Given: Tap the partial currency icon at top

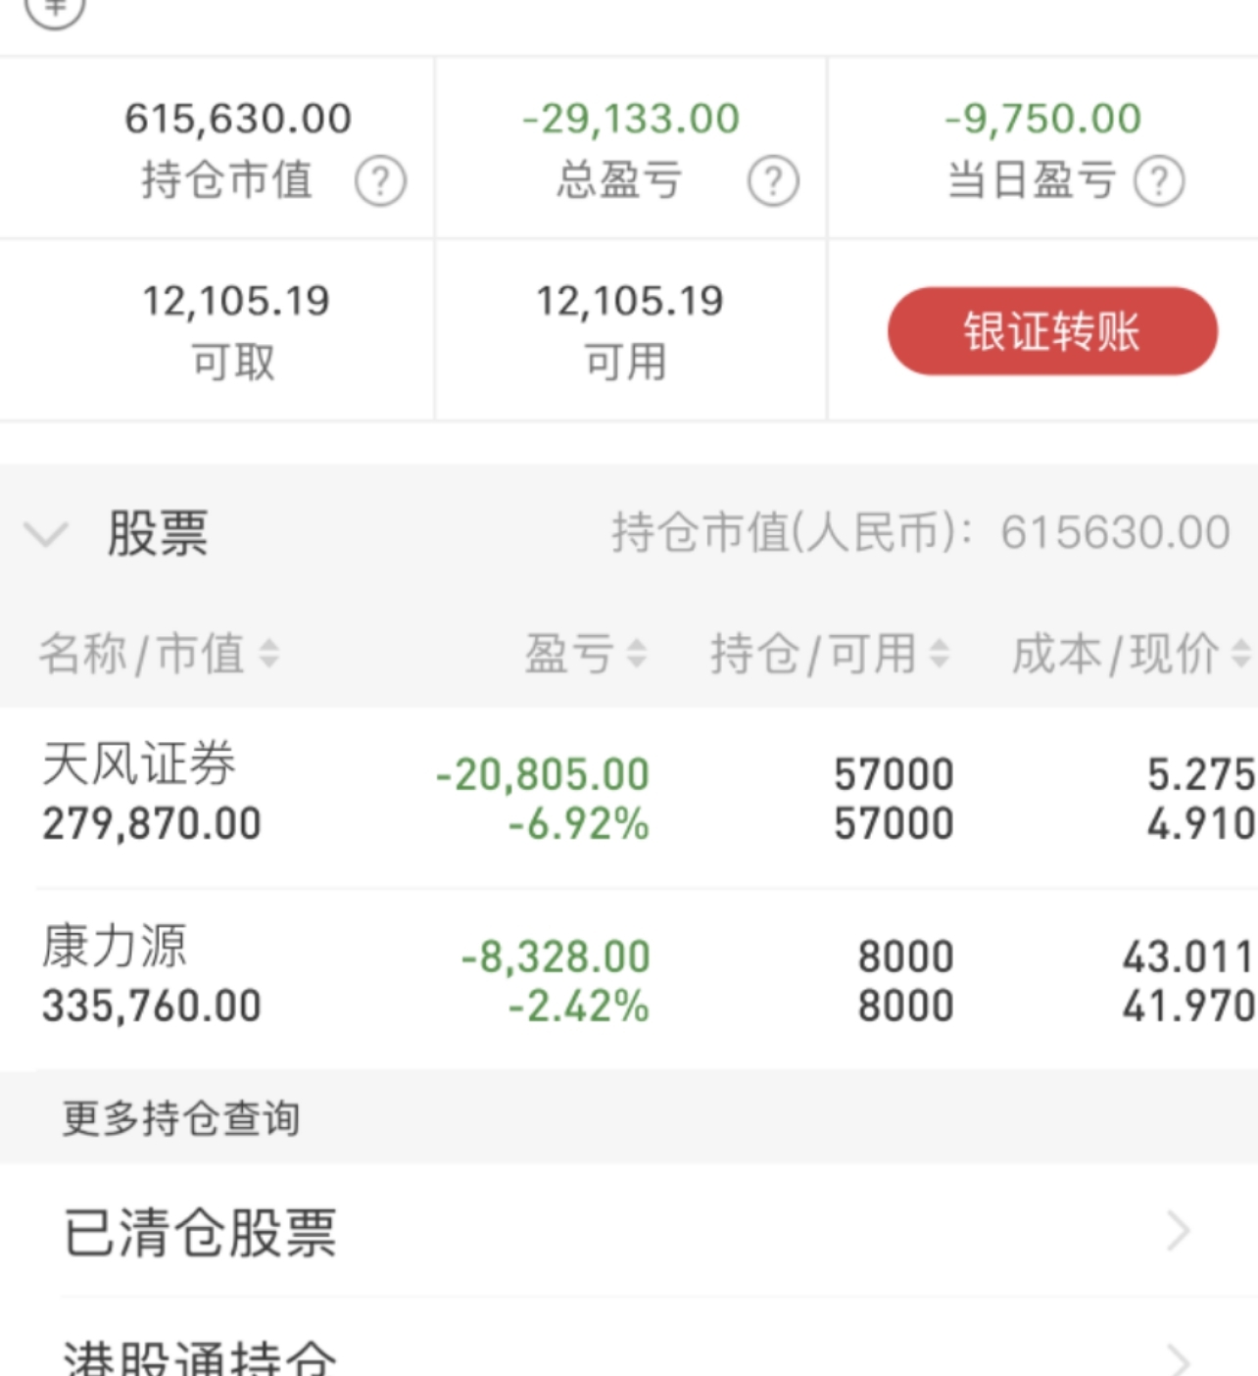Looking at the screenshot, I should pos(55,10).
